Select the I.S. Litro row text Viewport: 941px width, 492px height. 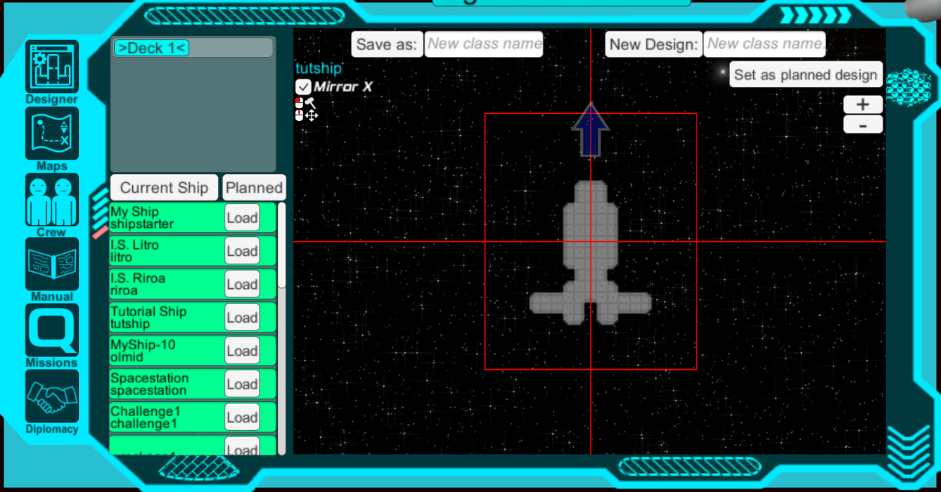point(134,251)
